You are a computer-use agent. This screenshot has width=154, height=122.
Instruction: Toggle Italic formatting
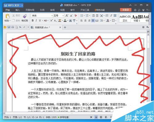36,21
